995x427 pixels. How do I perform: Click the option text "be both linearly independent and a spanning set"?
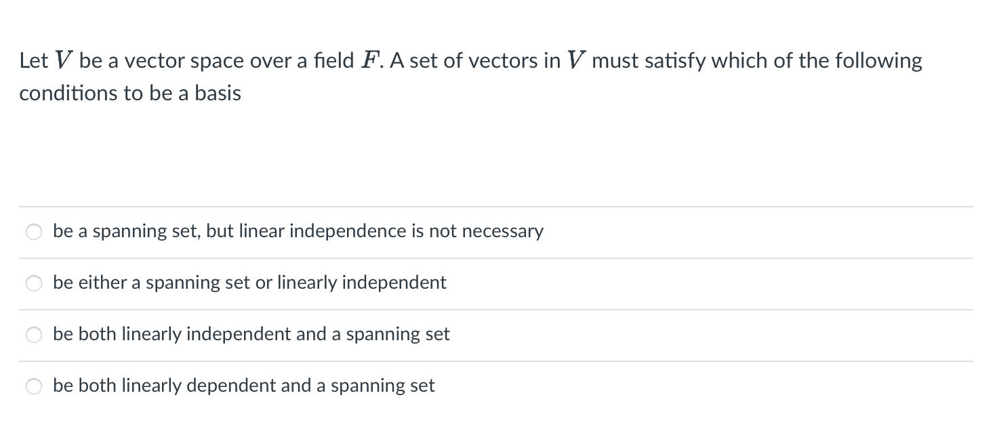pos(251,334)
